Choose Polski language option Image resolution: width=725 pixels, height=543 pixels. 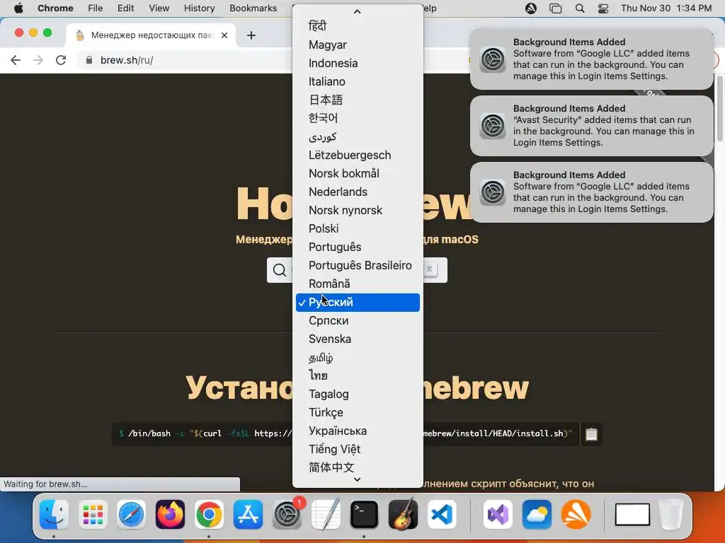click(358, 228)
